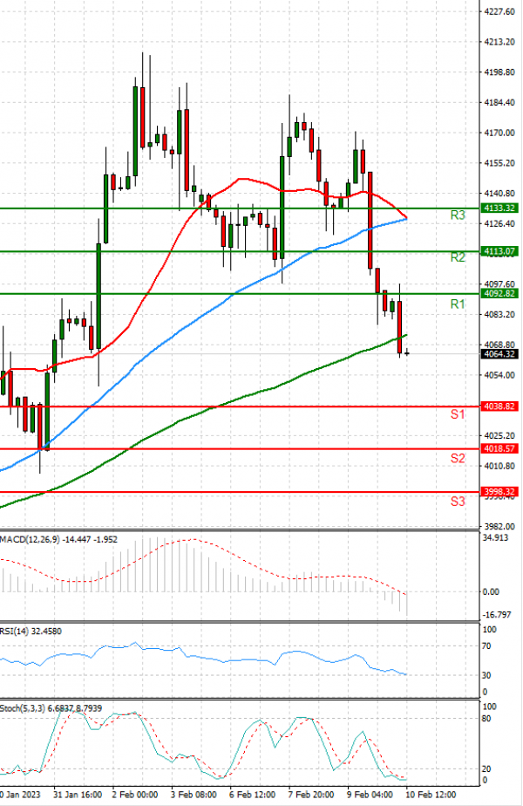This screenshot has height=806, width=523.
Task: Click the 7 Feb 20:00 time label
Action: 311,795
